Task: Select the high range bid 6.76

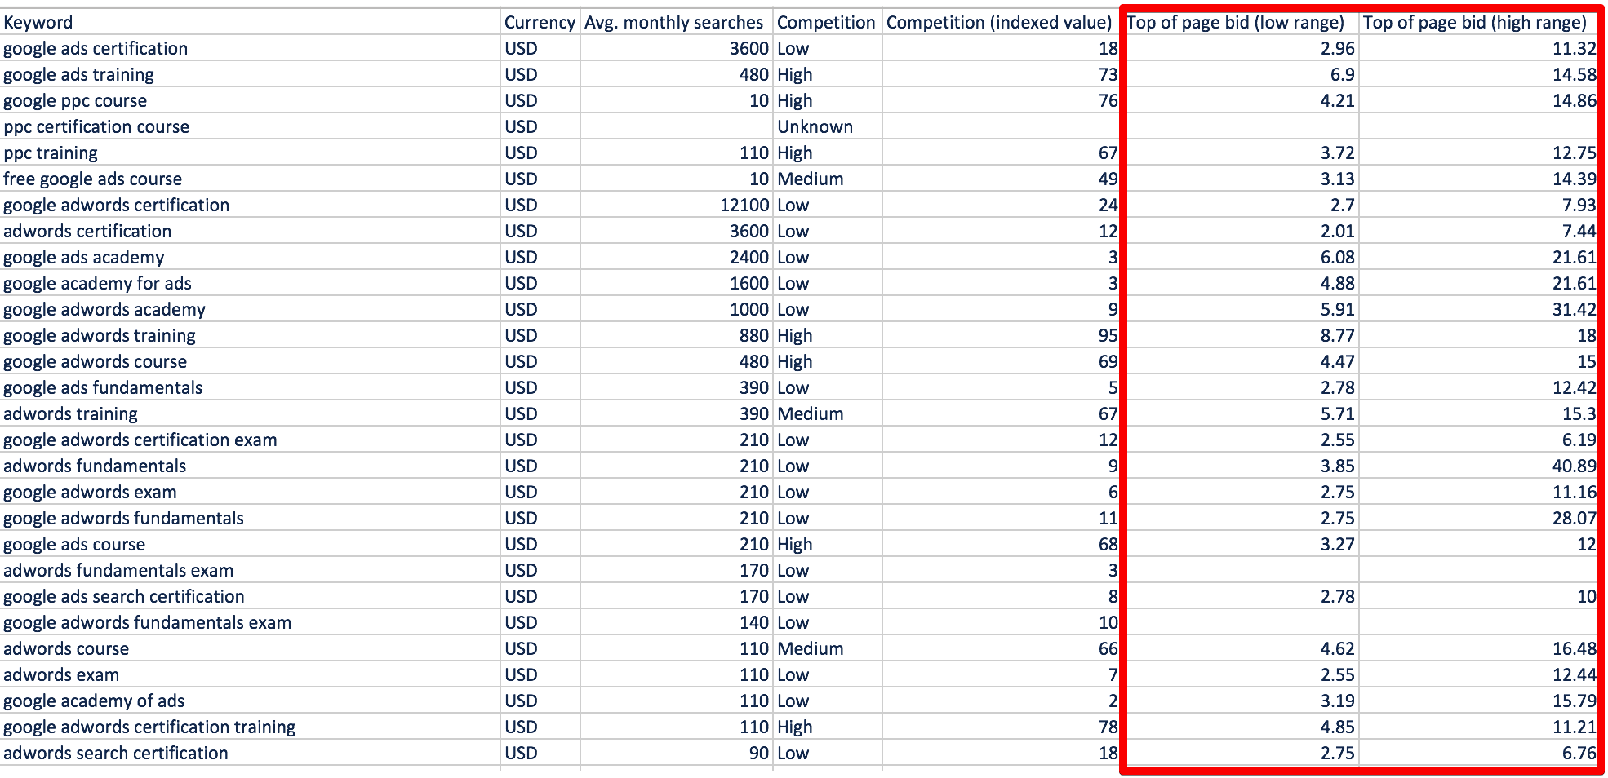Action: click(1478, 753)
